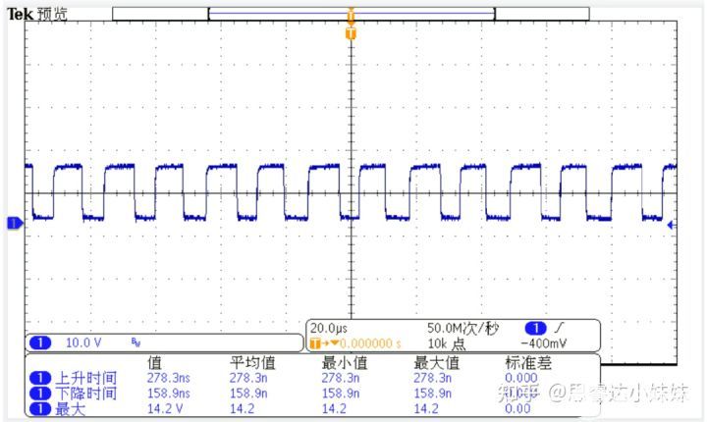Click channel 1 ground reference marker on left edge
Viewport: 707px width, 422px height.
tap(15, 223)
